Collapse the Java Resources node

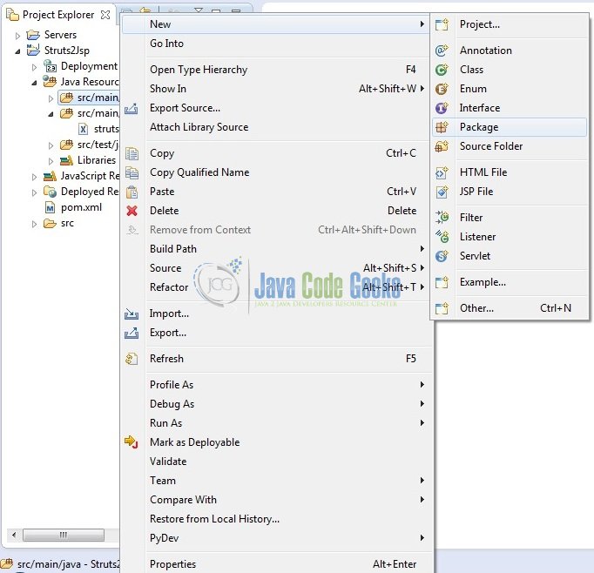point(34,83)
